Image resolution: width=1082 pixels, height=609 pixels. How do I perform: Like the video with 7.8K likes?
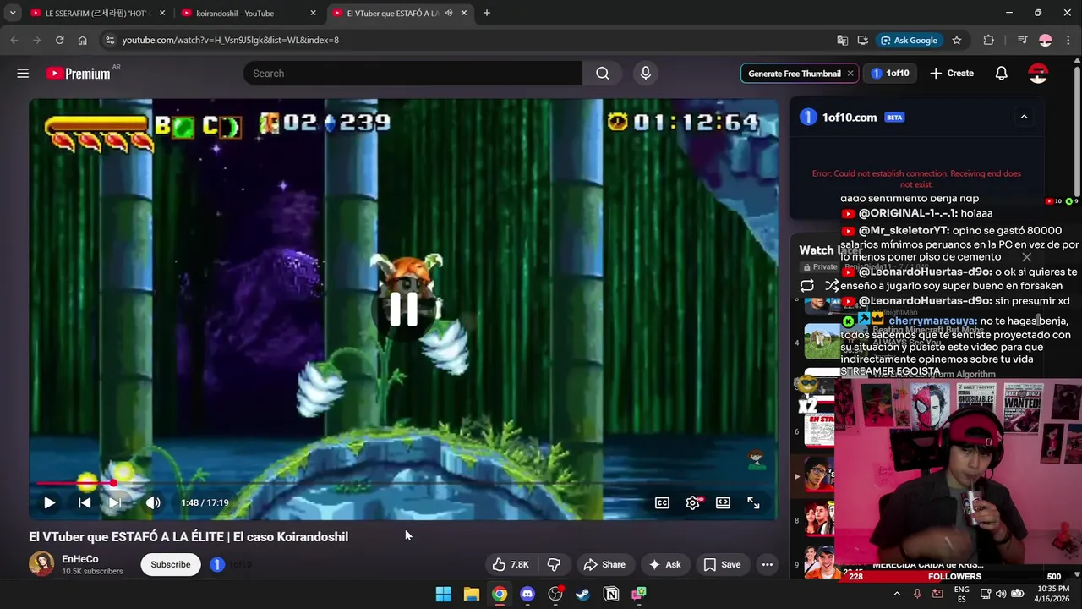[511, 564]
